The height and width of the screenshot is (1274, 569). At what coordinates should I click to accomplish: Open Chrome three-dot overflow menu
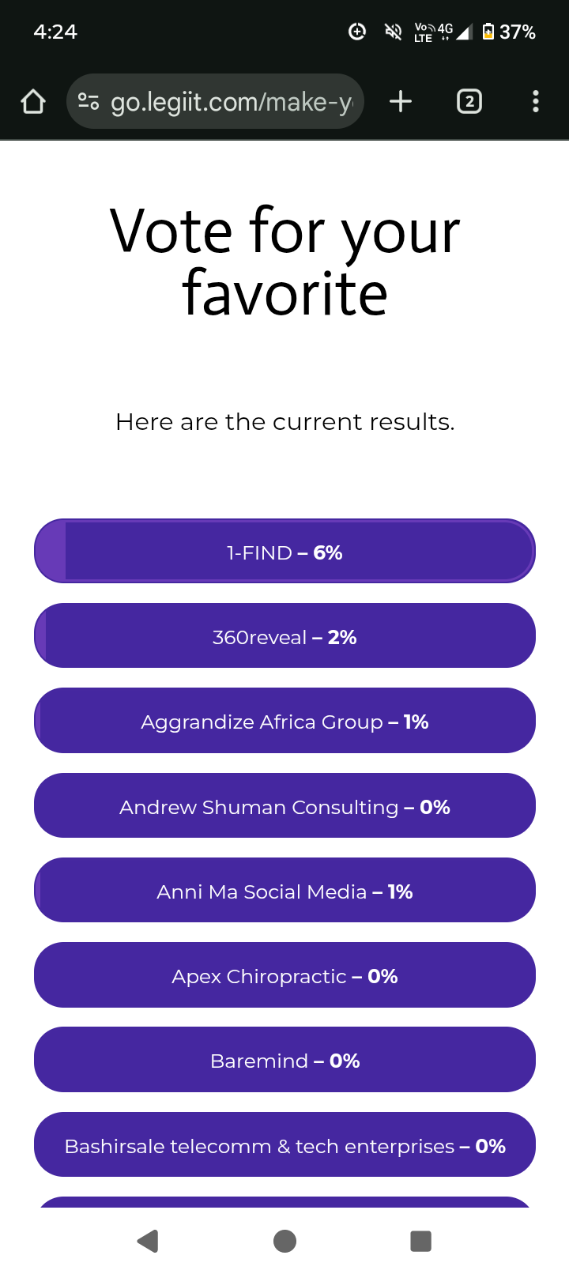click(536, 102)
